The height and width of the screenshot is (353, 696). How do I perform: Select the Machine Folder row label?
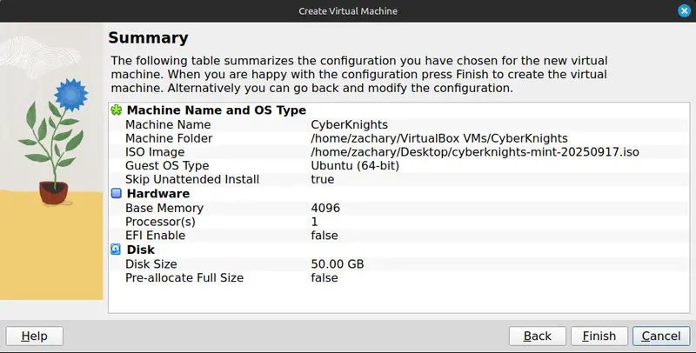[x=169, y=138]
